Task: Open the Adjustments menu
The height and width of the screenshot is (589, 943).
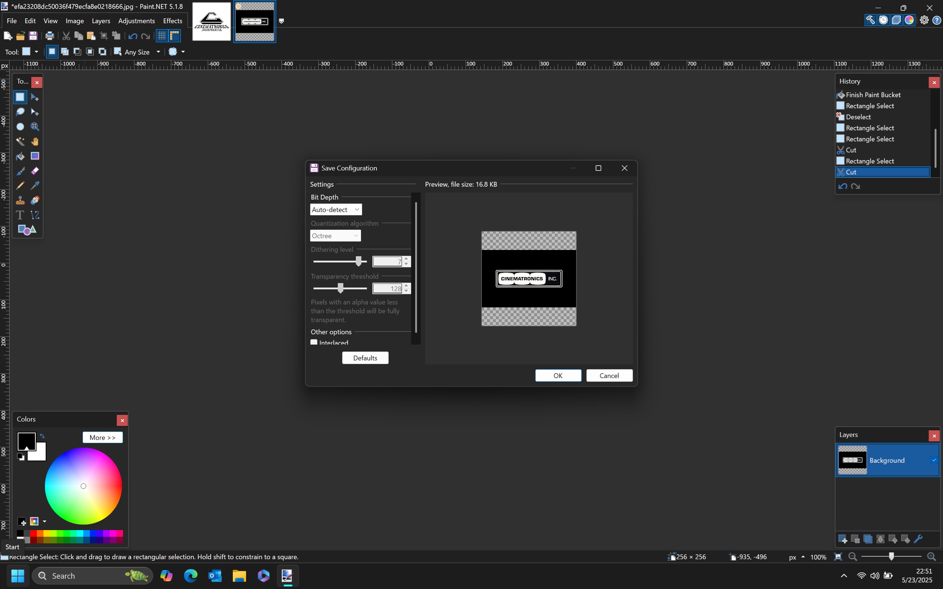Action: pyautogui.click(x=136, y=21)
